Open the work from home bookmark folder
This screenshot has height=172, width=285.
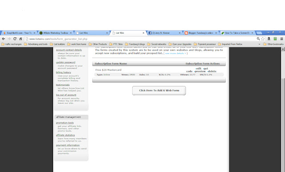point(77,44)
